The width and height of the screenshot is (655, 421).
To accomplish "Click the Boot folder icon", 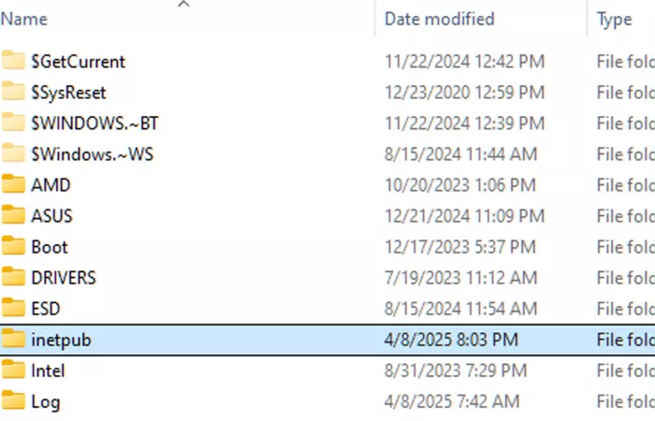I will [13, 247].
